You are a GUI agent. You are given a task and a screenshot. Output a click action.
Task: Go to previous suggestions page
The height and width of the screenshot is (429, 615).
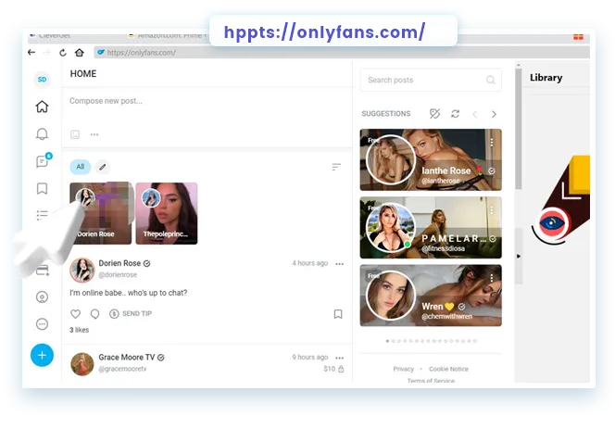click(475, 114)
